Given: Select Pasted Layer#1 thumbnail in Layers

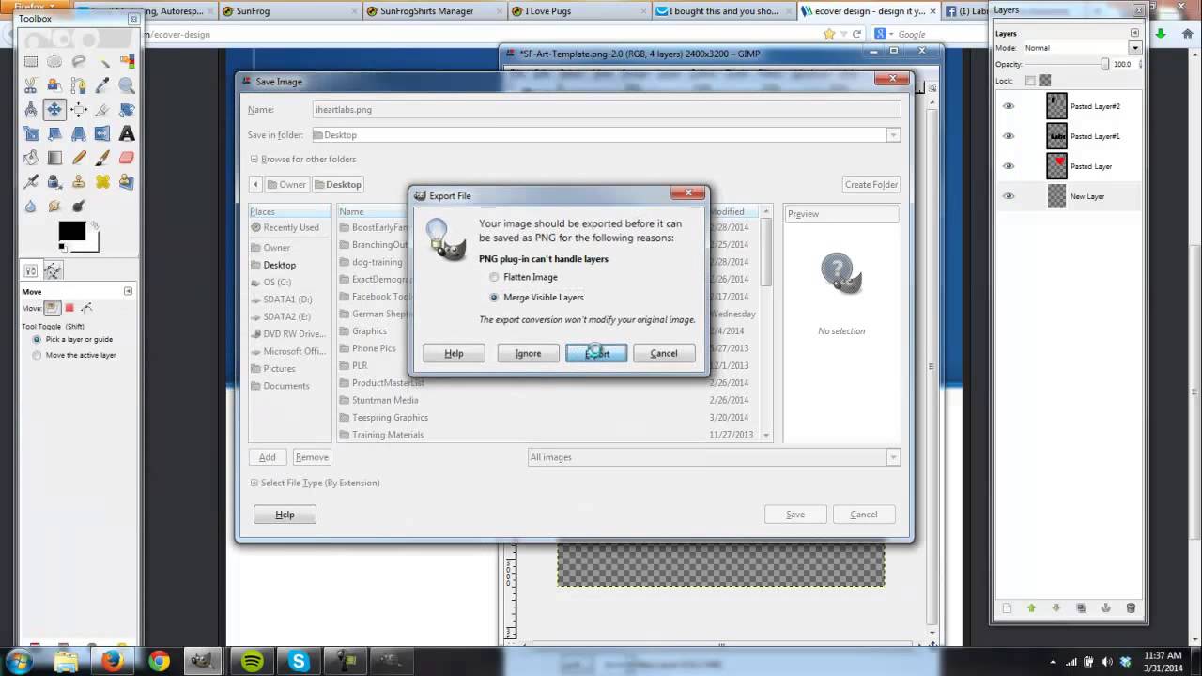Looking at the screenshot, I should click(x=1057, y=136).
